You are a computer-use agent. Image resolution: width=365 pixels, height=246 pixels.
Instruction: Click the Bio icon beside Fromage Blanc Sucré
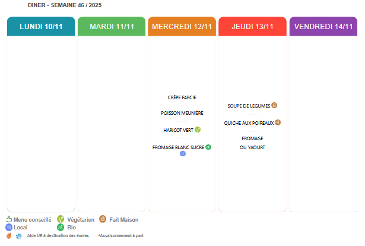pos(208,147)
